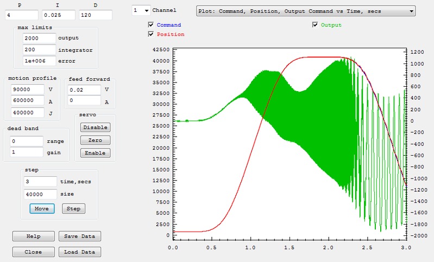Open Help
Viewport: 434px width, 262px height.
pyautogui.click(x=34, y=237)
